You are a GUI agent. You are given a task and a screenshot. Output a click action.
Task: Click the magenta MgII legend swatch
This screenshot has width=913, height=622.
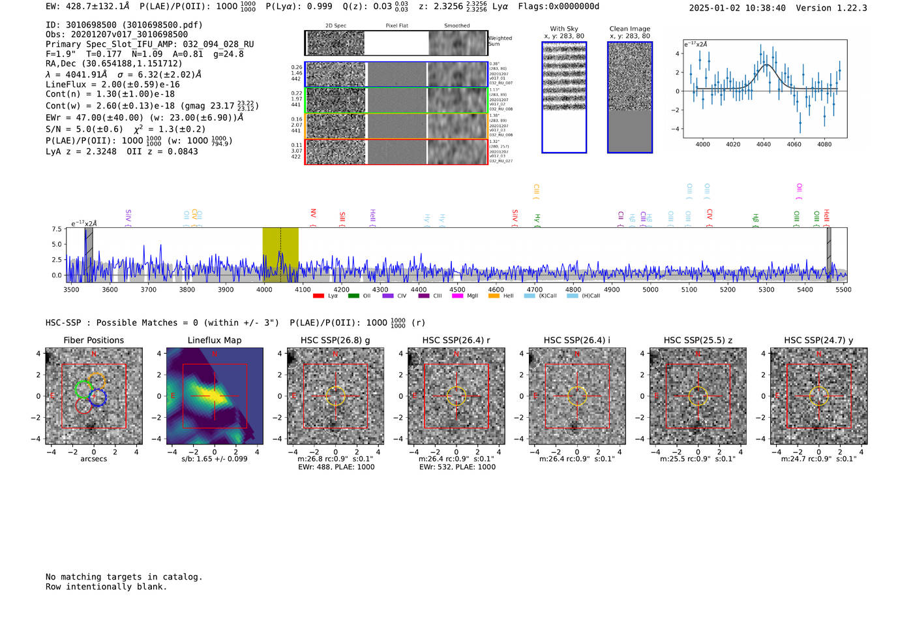click(458, 296)
